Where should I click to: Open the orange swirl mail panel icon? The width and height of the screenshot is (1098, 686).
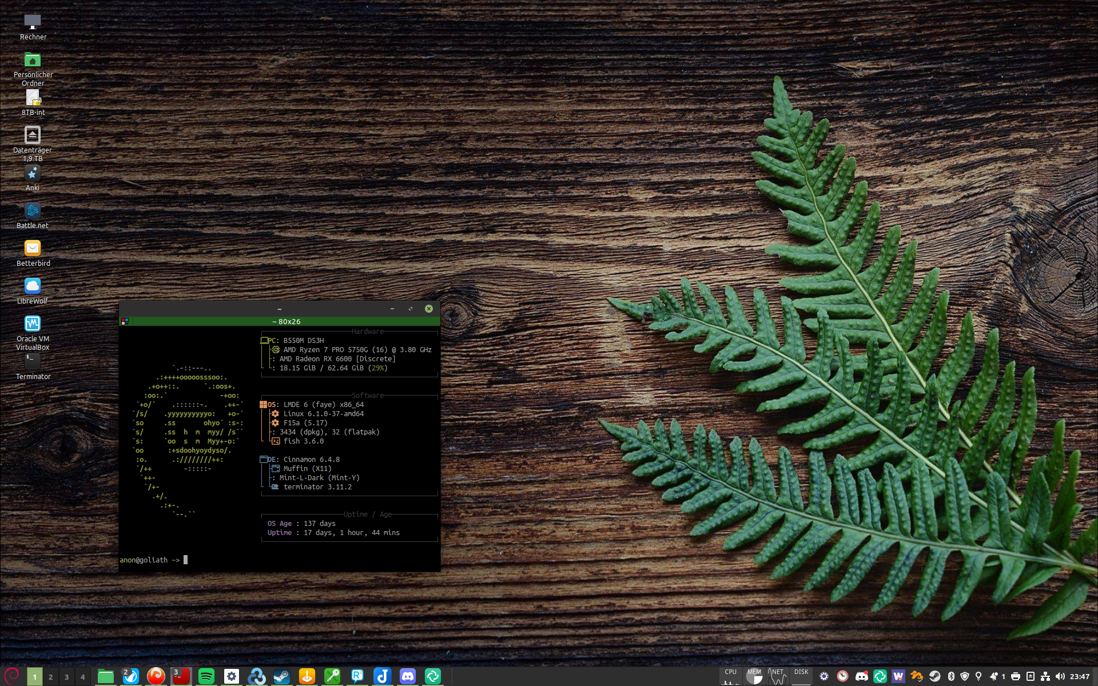point(156,677)
